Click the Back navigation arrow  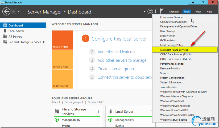pyautogui.click(x=6, y=11)
